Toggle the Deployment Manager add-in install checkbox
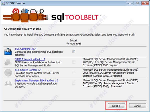 click(74, 83)
